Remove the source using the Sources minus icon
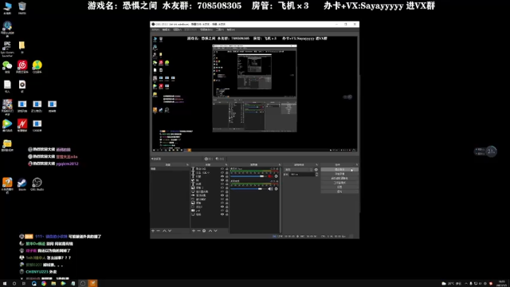This screenshot has width=510, height=287. point(198,230)
